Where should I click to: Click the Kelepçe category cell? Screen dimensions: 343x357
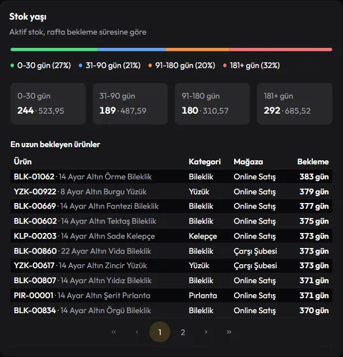[203, 236]
